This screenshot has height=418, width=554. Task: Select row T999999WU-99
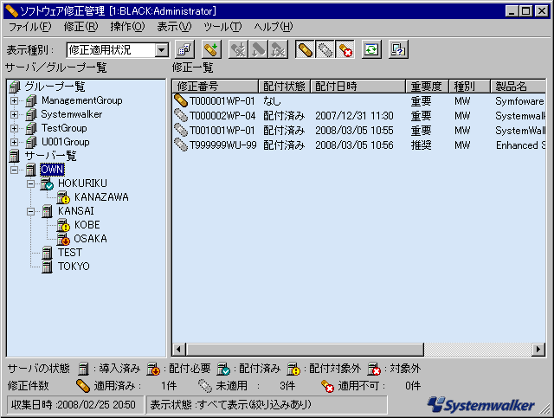click(359, 145)
